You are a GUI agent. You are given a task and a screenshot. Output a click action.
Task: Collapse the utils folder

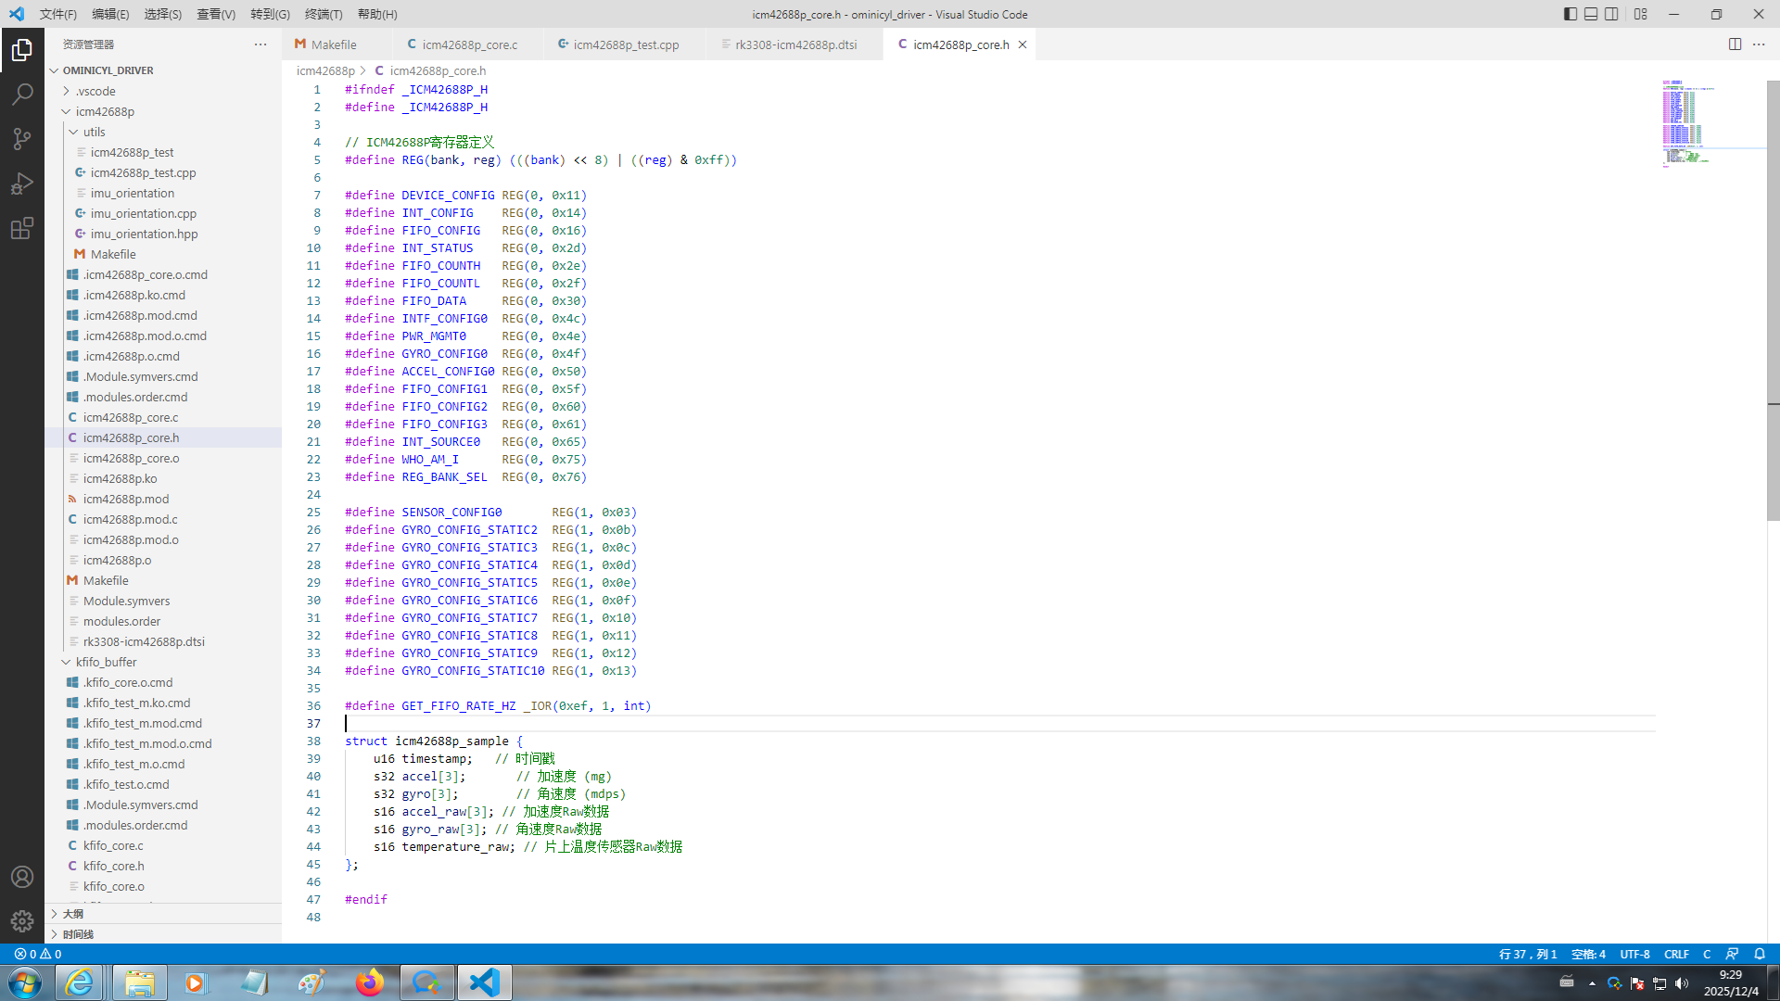point(94,132)
